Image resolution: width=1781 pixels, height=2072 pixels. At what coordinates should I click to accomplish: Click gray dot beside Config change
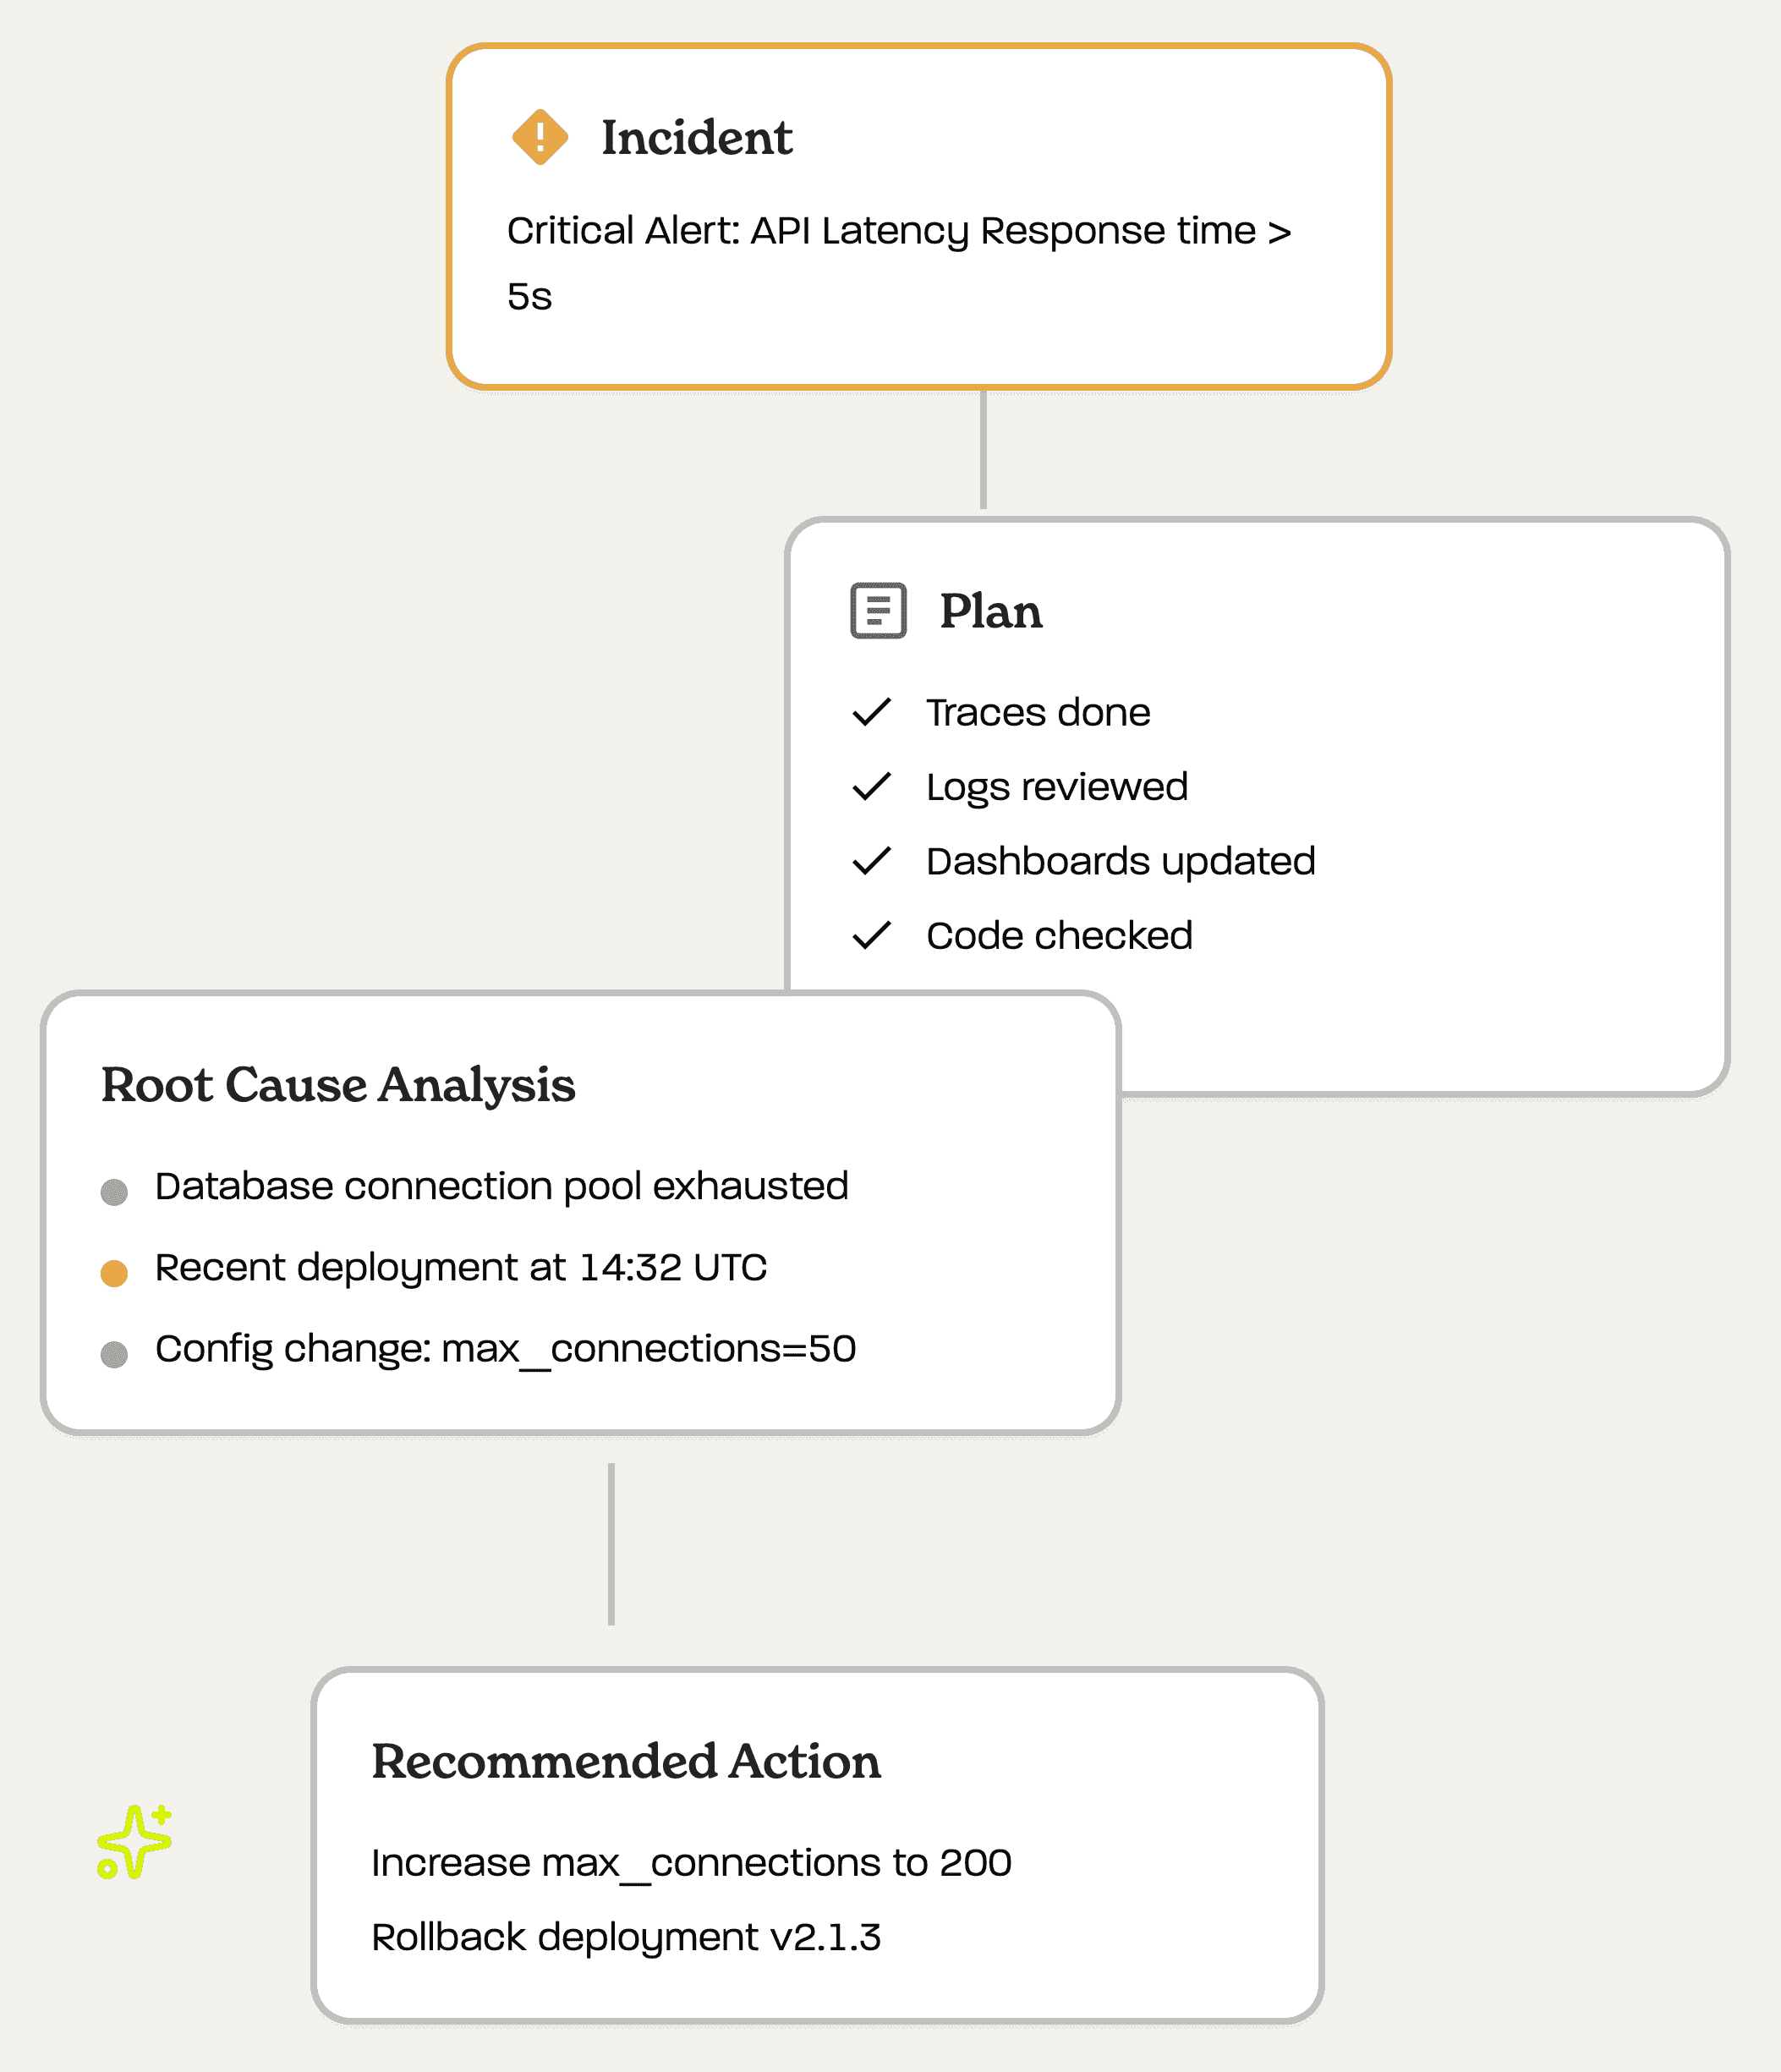pyautogui.click(x=114, y=1354)
